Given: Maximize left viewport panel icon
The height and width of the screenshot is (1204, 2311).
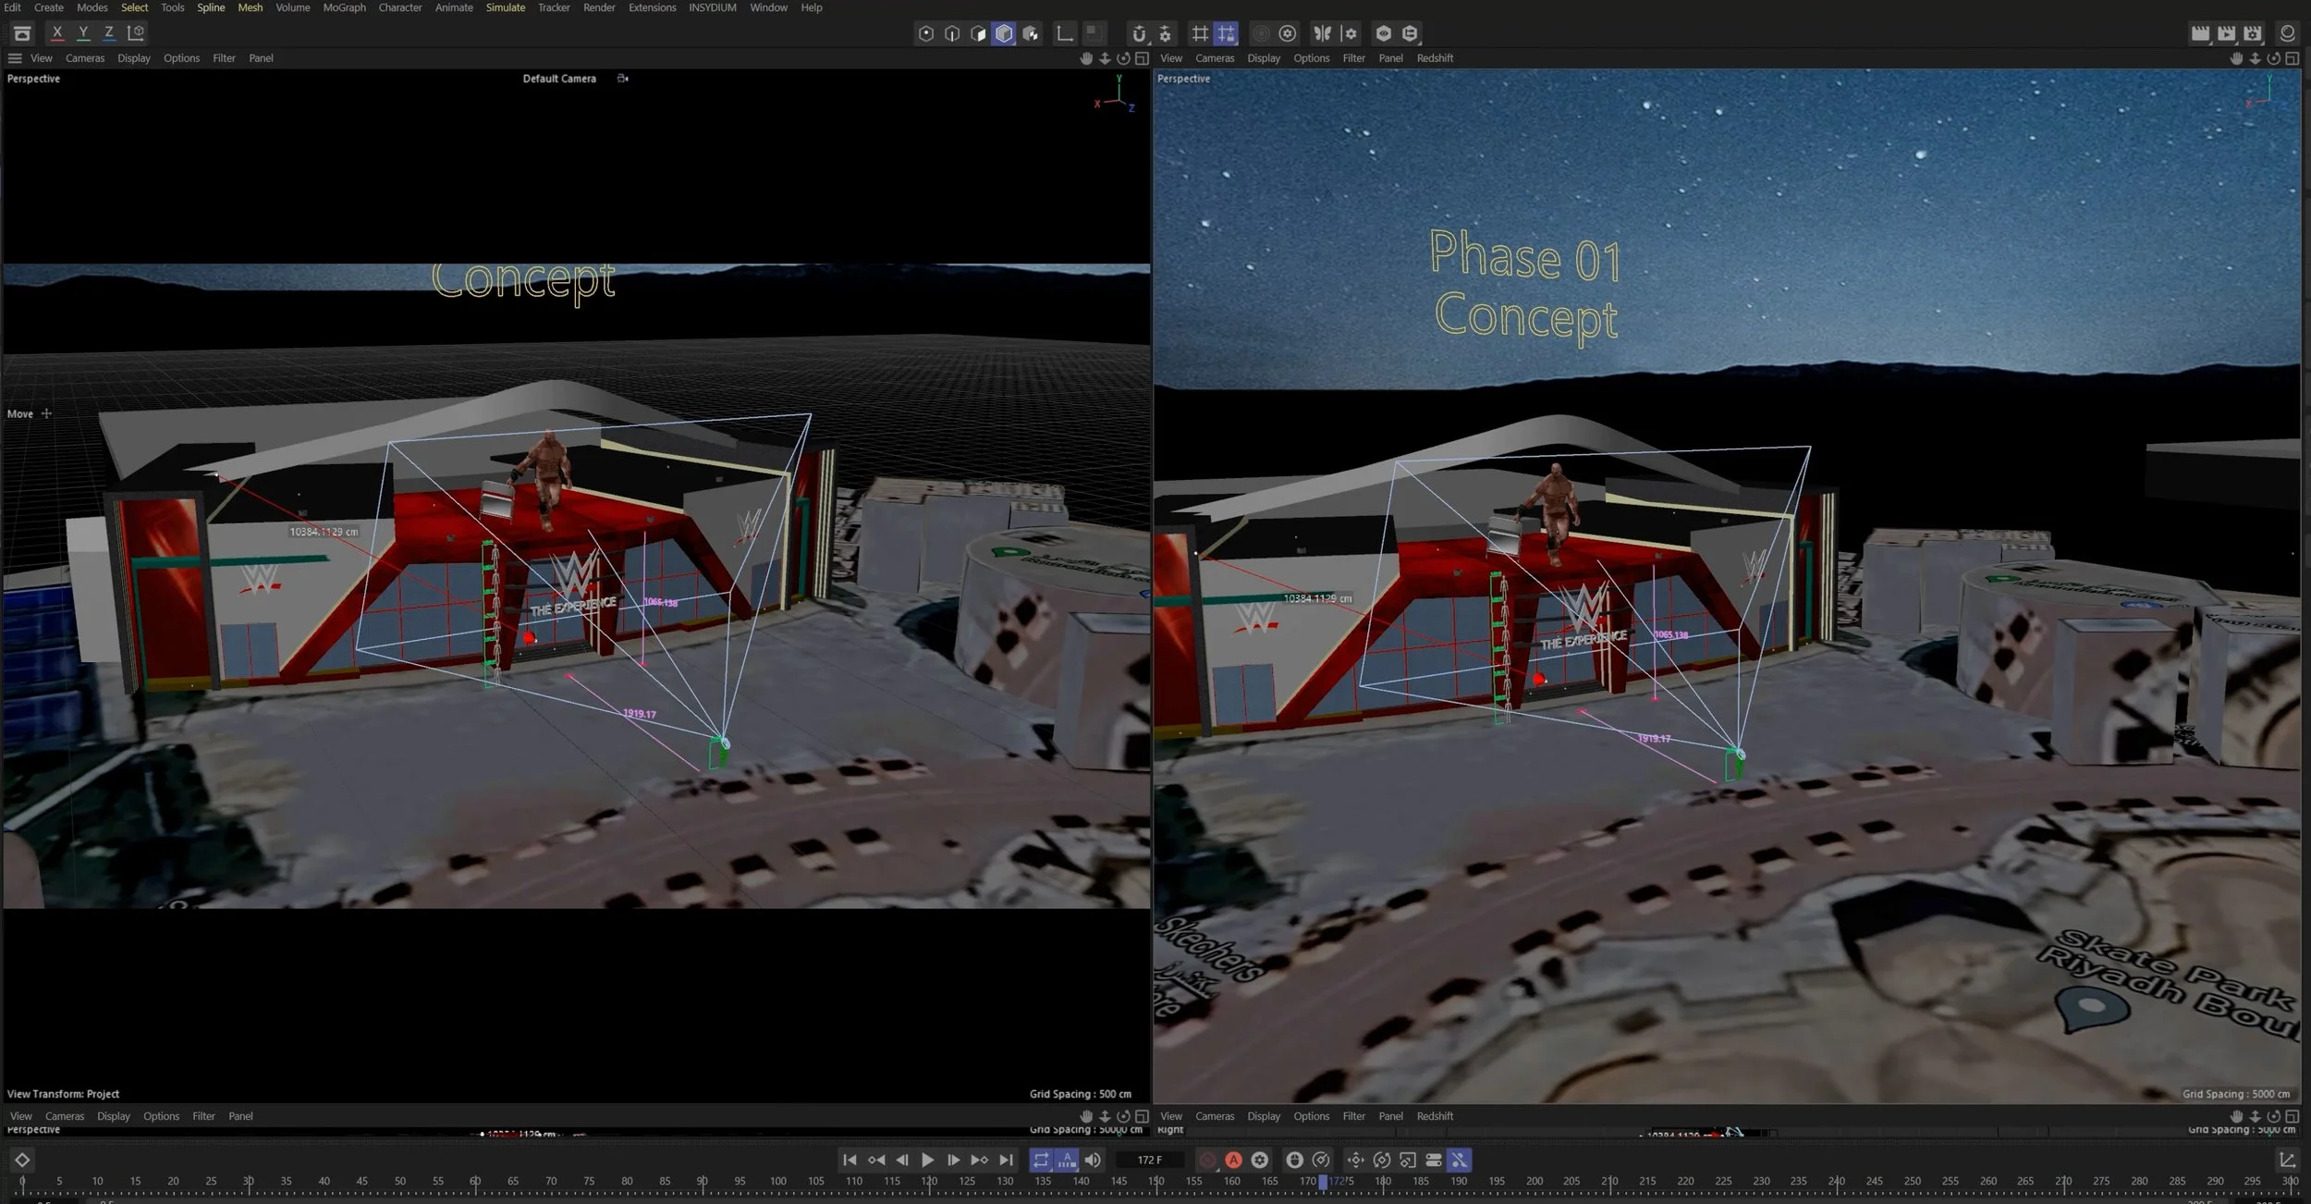Looking at the screenshot, I should pos(1142,58).
